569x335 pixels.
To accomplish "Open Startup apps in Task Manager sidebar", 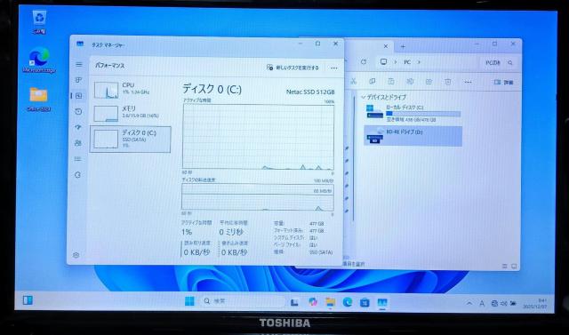I will [x=78, y=127].
